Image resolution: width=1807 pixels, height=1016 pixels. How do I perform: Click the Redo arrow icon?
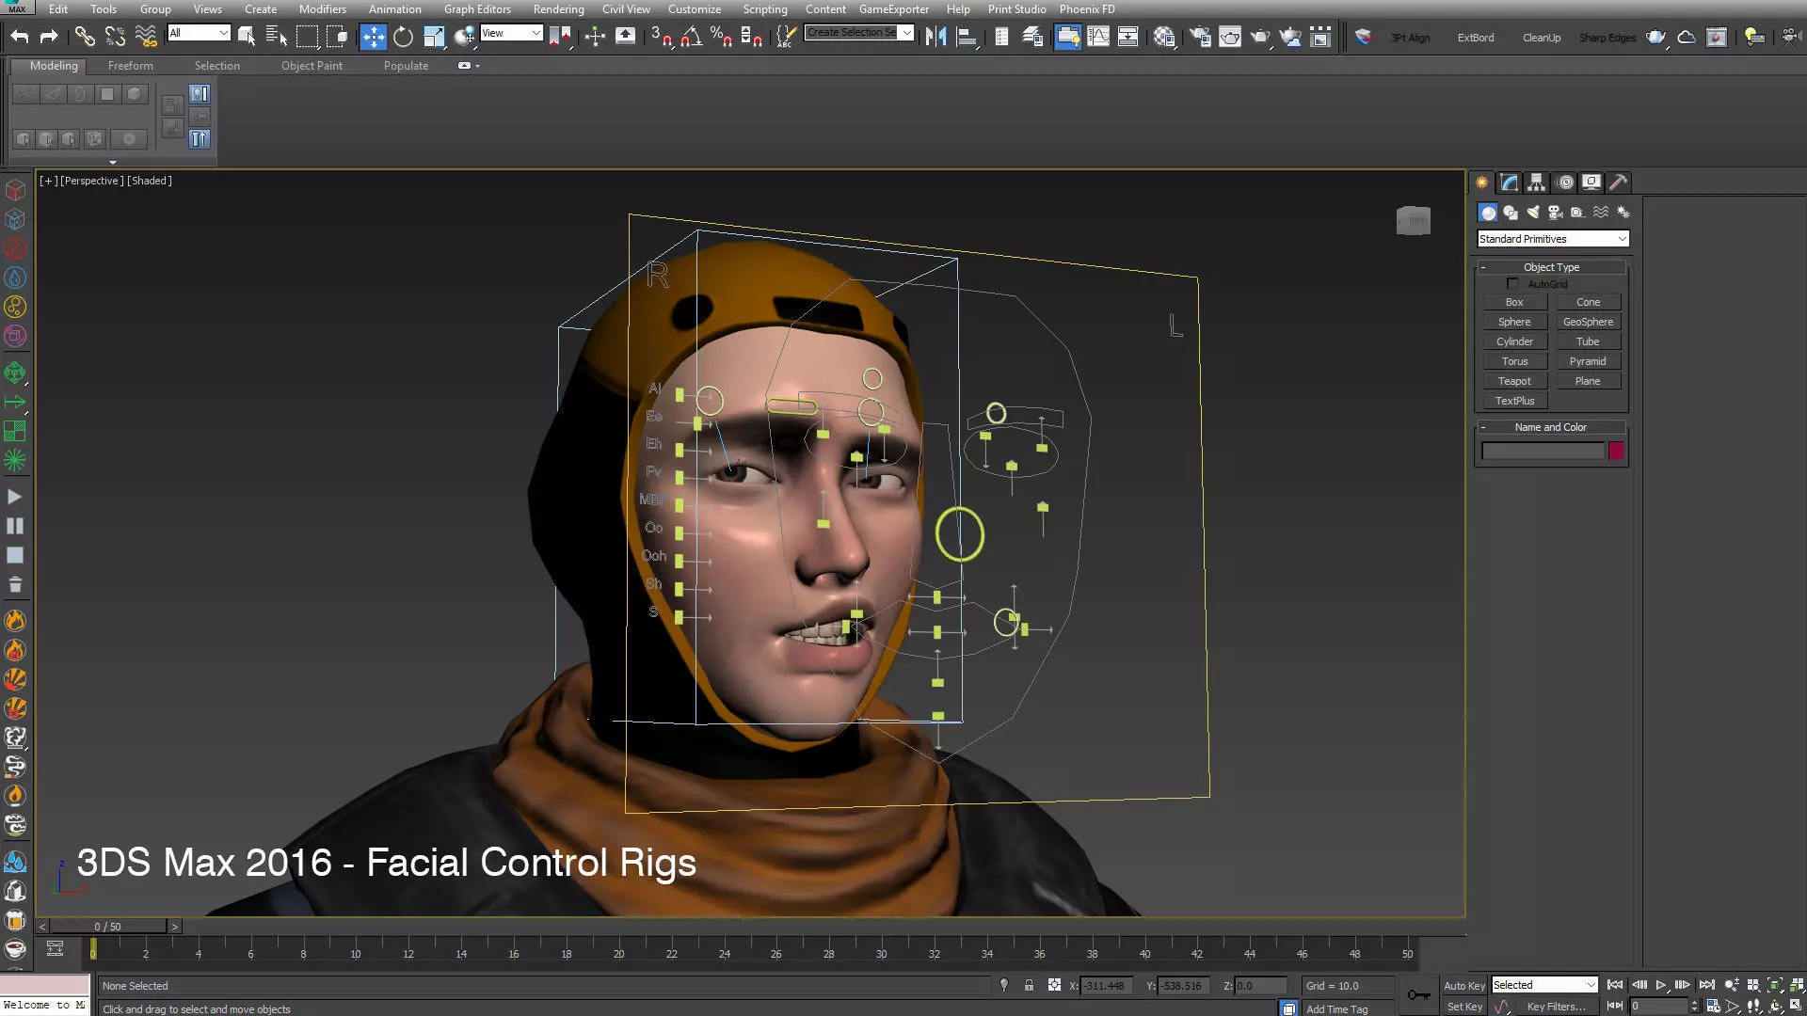coord(49,37)
